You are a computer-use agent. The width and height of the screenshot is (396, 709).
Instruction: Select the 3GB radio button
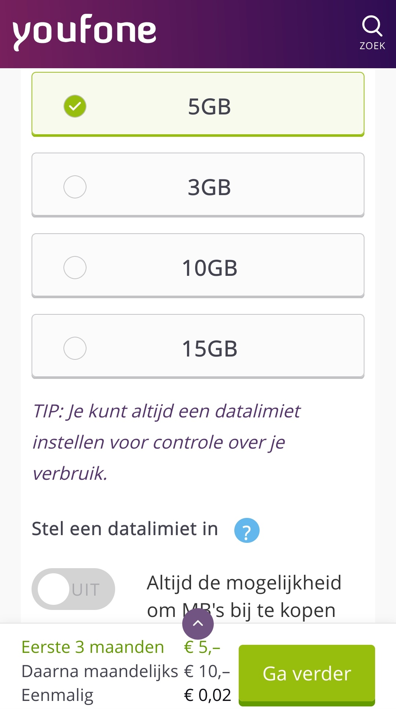coord(75,187)
